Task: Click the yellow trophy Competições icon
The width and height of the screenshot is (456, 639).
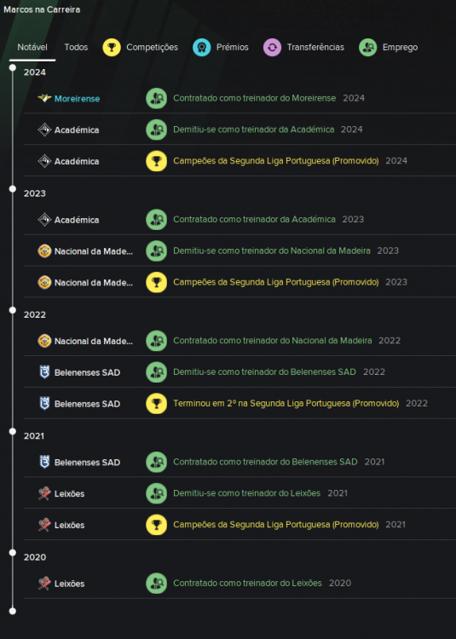Action: coord(112,47)
